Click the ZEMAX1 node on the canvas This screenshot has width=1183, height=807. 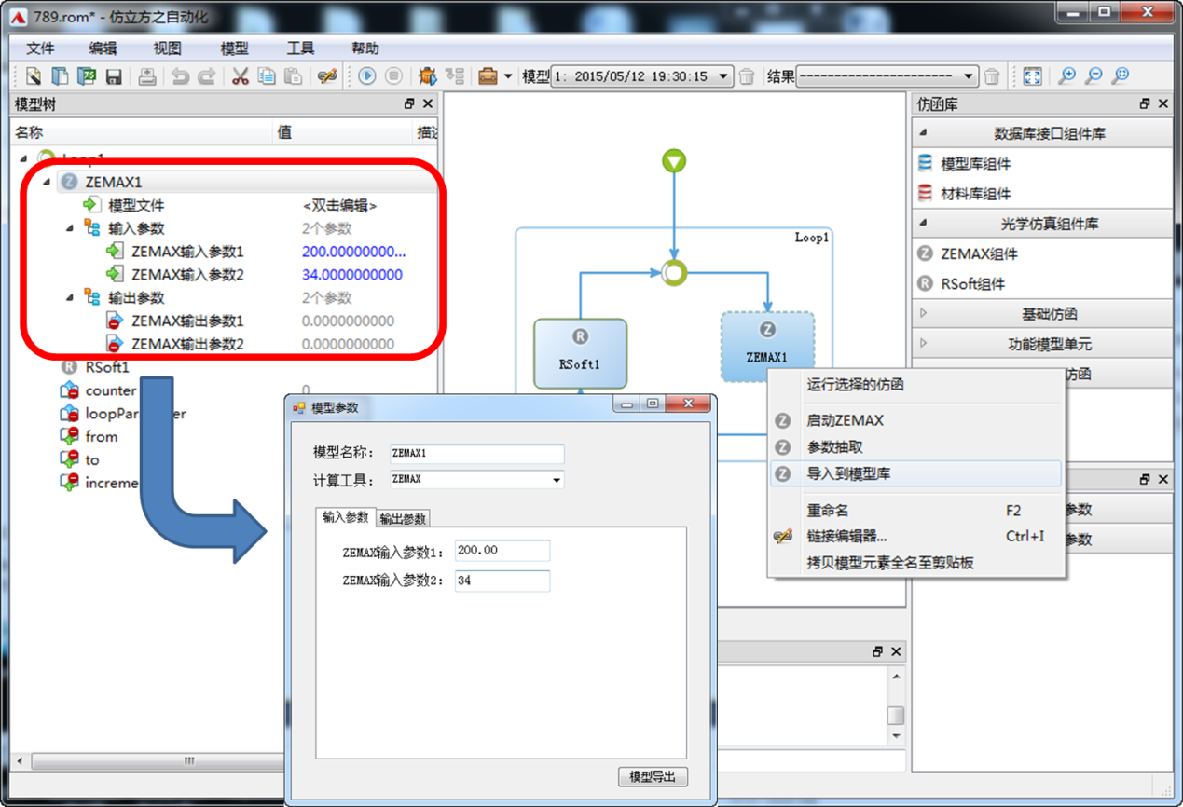[767, 347]
